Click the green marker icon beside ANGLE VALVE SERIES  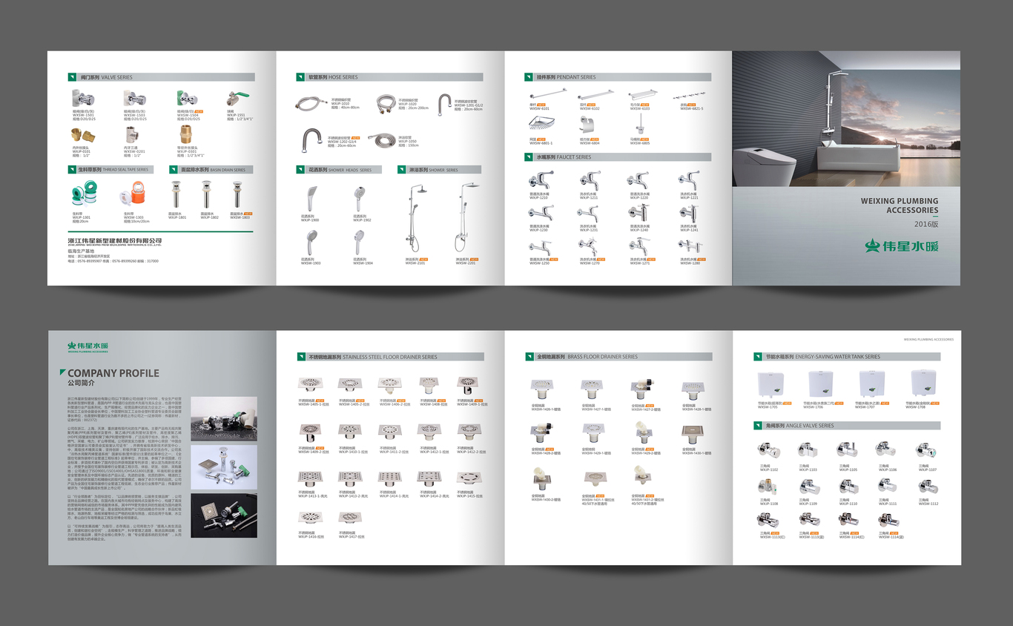click(x=758, y=426)
